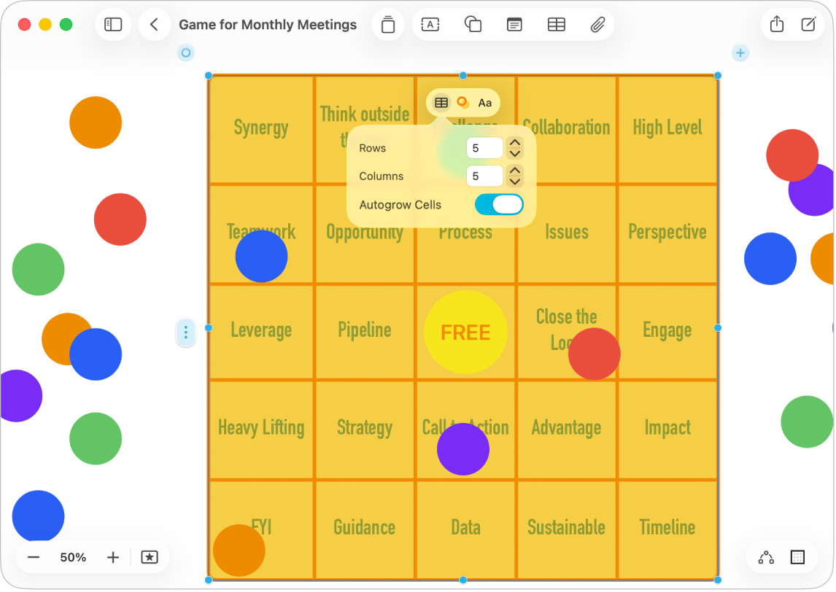Disable Autogrow Cells
This screenshot has height=592, width=836.
pos(499,205)
